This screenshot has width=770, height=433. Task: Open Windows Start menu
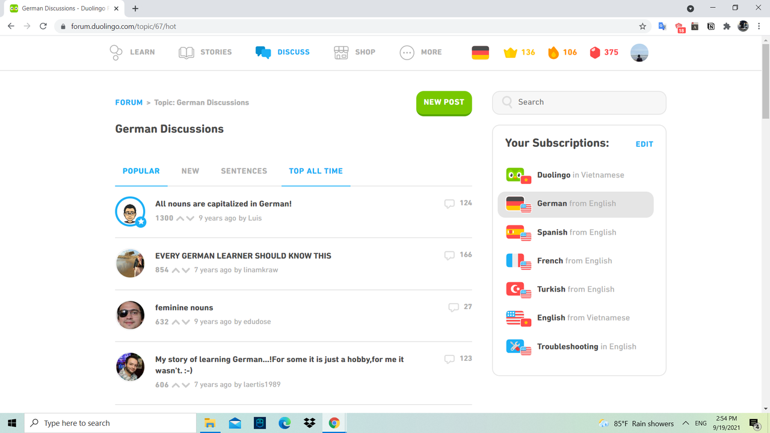click(x=12, y=423)
